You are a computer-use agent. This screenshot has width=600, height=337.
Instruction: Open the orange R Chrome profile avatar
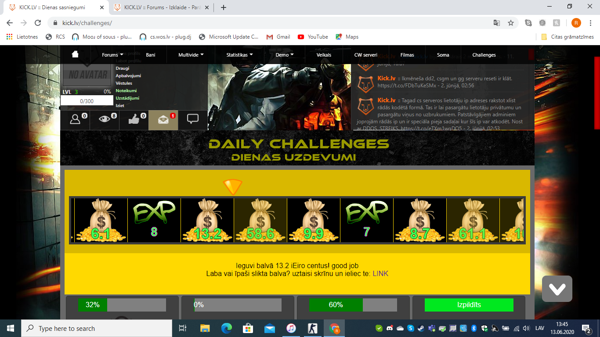click(x=576, y=23)
